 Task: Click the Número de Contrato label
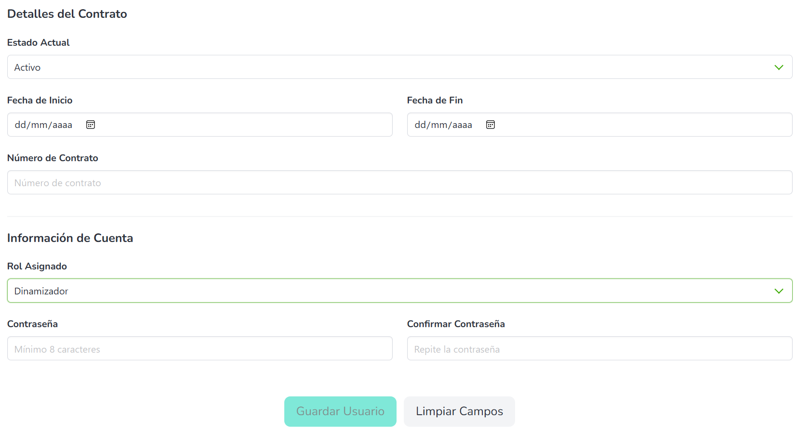[53, 158]
